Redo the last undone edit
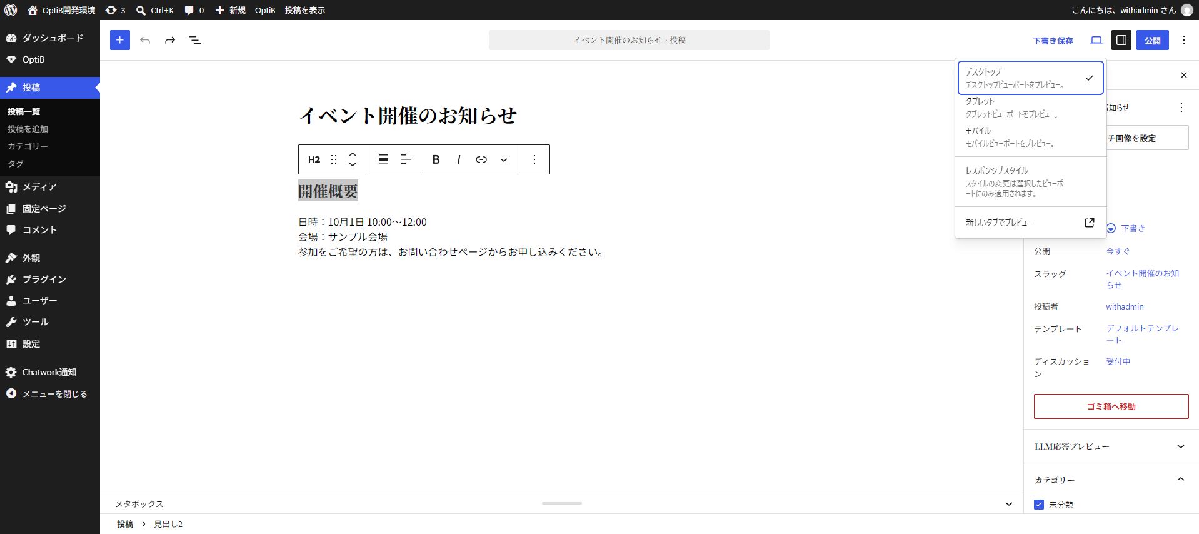This screenshot has width=1199, height=534. pos(170,40)
